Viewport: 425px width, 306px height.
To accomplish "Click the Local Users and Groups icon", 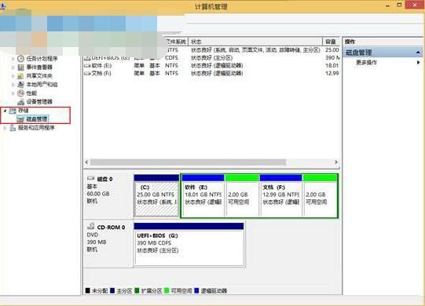I will pyautogui.click(x=20, y=85).
